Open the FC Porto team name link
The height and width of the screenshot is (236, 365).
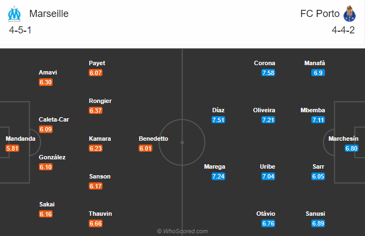coord(318,14)
